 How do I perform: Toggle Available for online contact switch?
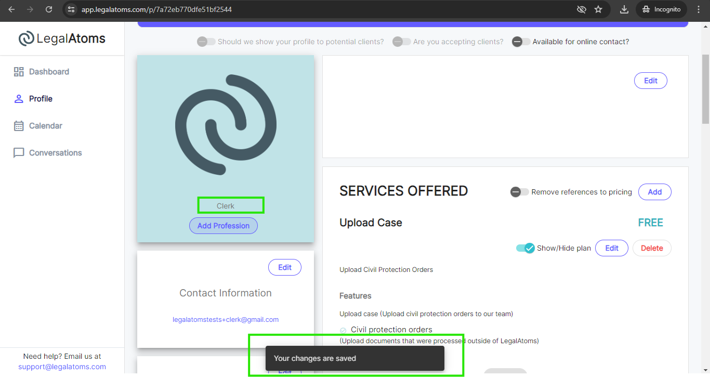click(521, 42)
